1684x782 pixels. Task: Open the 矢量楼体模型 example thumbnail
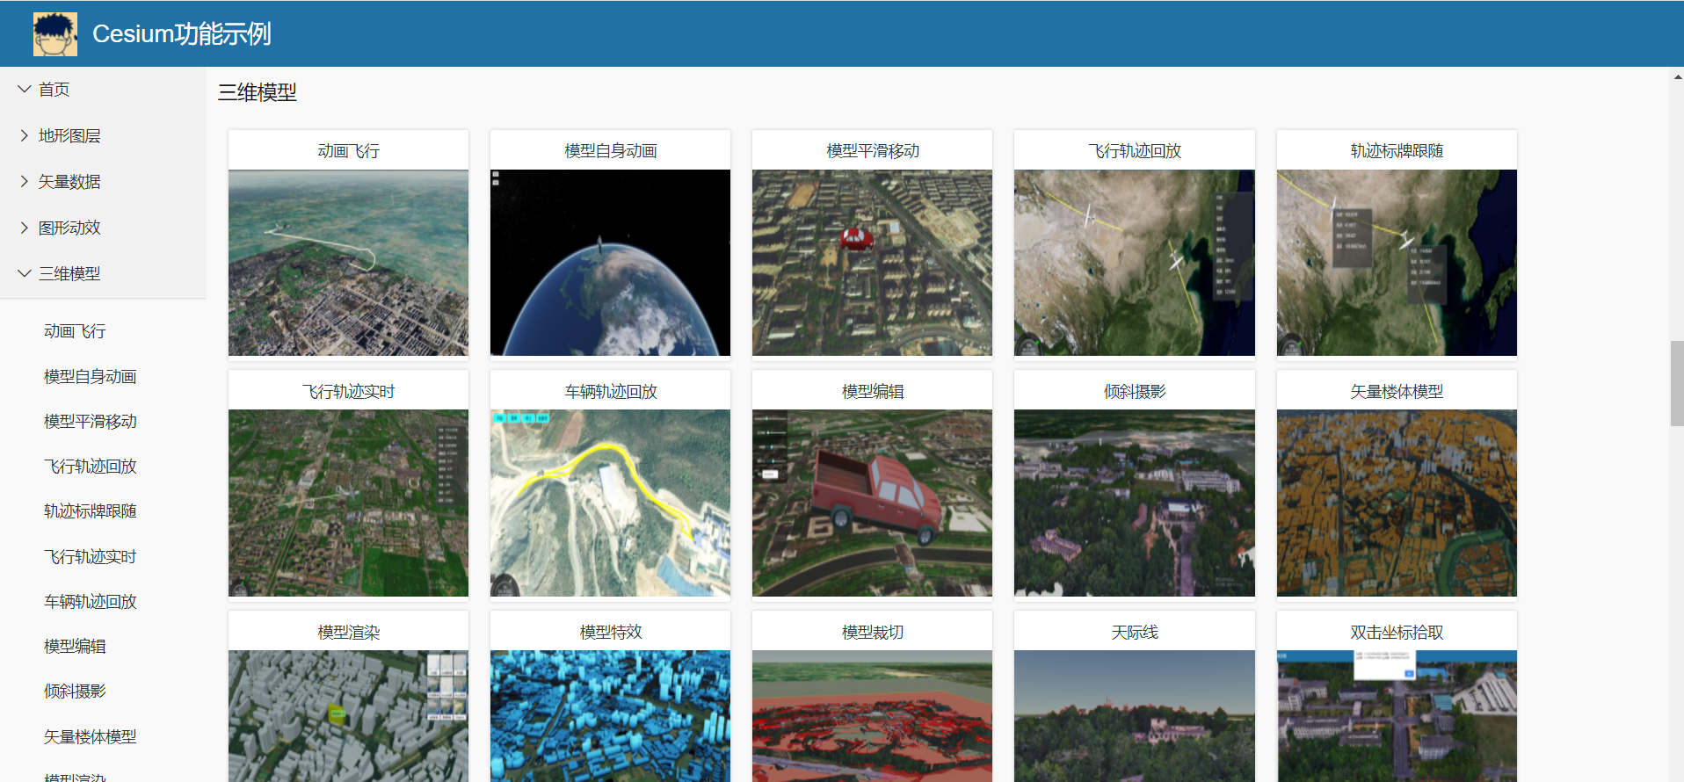click(1396, 503)
